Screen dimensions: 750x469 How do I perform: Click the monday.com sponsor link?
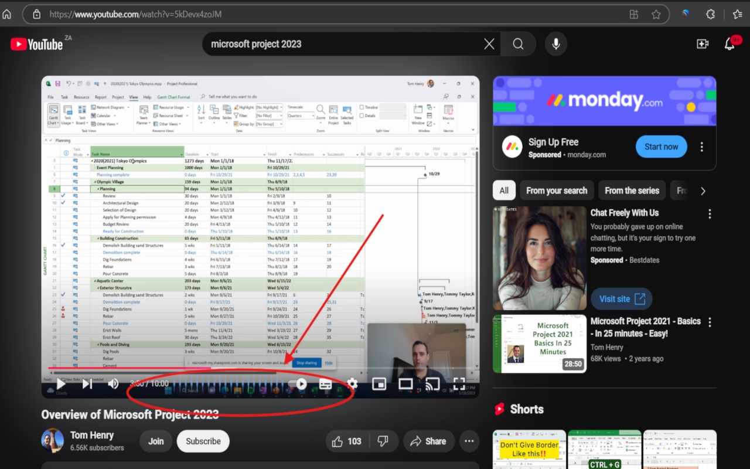(x=587, y=155)
